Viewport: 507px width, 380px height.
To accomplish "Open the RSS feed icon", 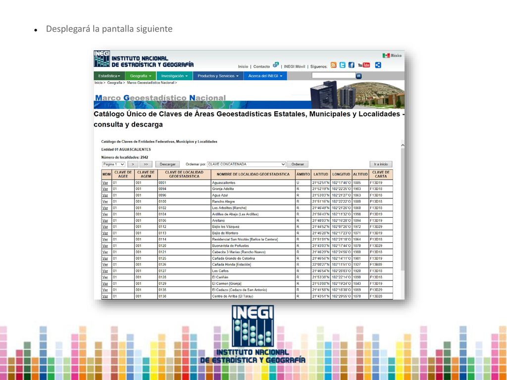I will coord(333,65).
